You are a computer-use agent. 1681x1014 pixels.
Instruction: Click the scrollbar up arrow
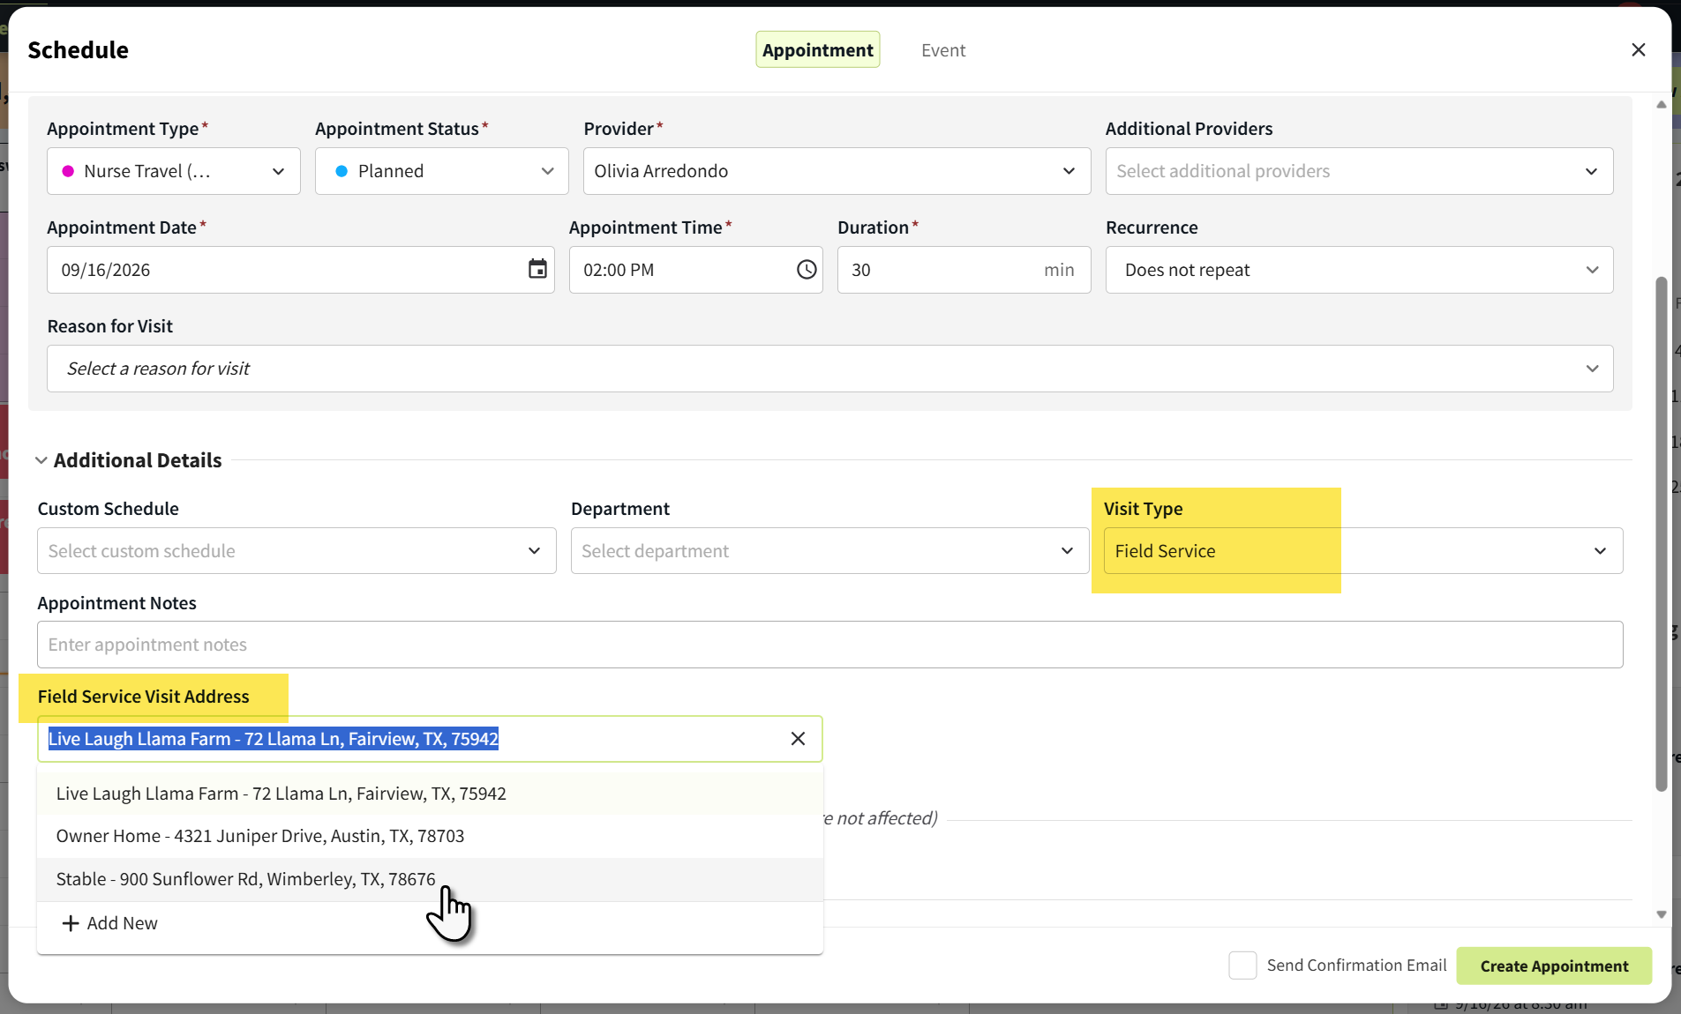(x=1662, y=104)
